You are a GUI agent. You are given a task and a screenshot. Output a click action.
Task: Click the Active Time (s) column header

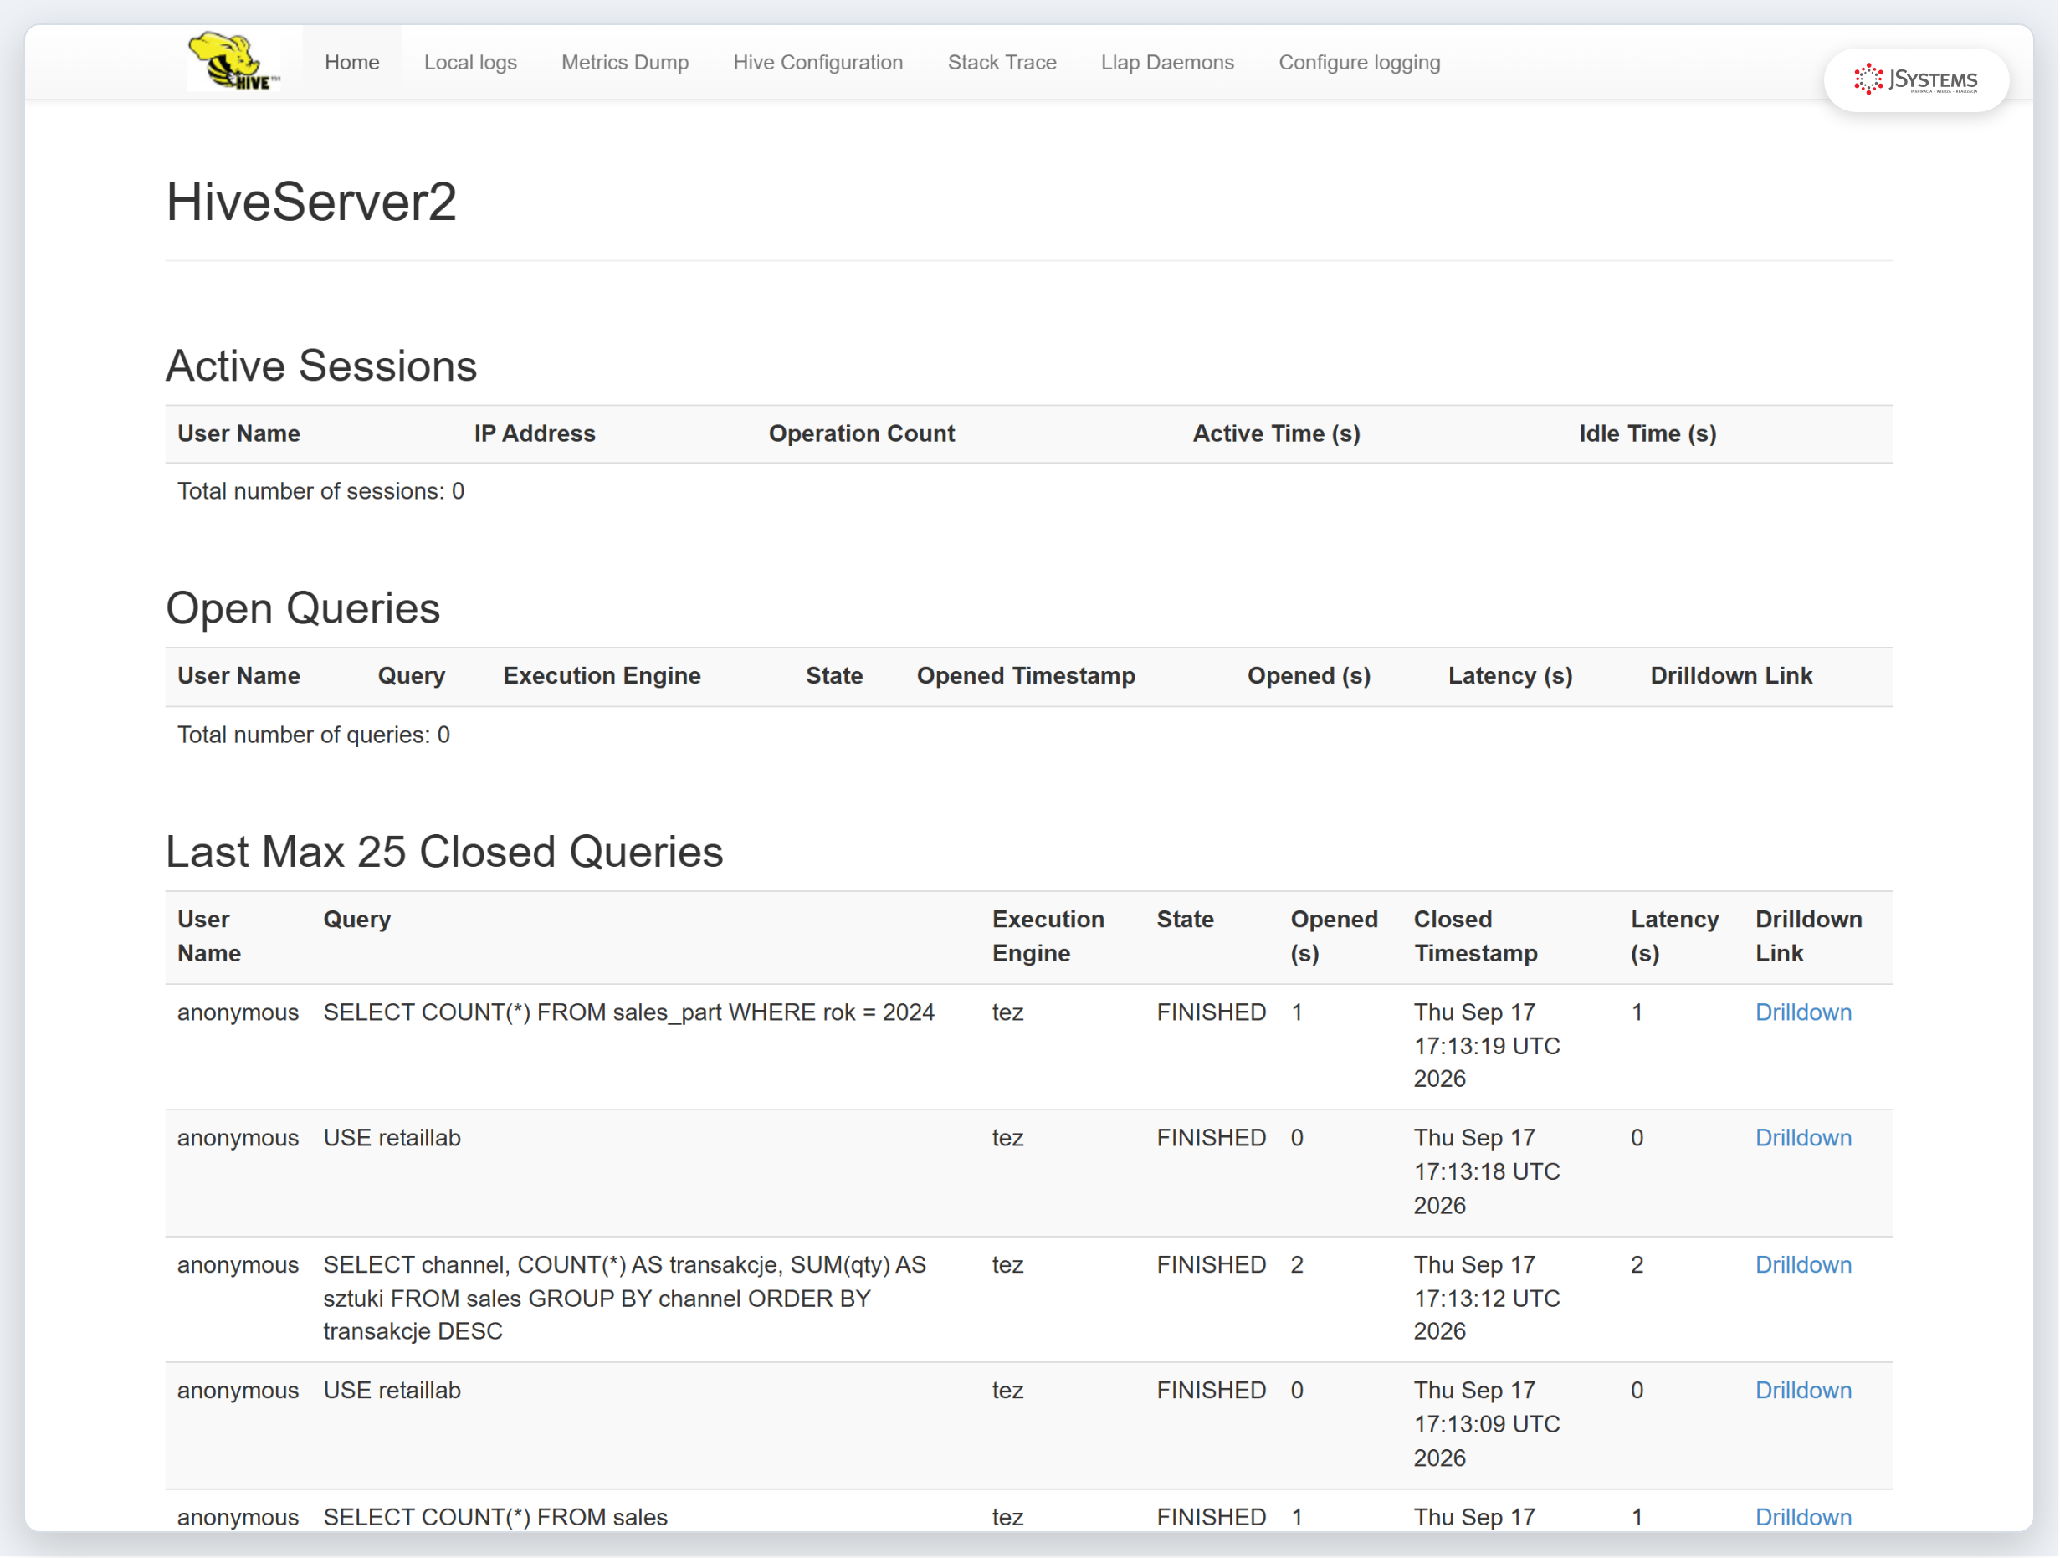[1276, 433]
